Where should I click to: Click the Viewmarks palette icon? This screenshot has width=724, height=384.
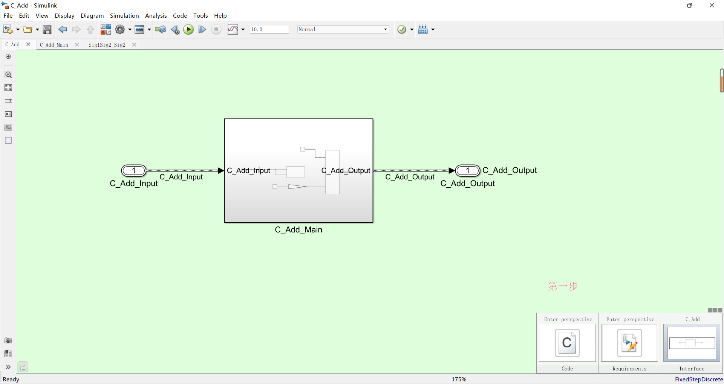point(8,354)
